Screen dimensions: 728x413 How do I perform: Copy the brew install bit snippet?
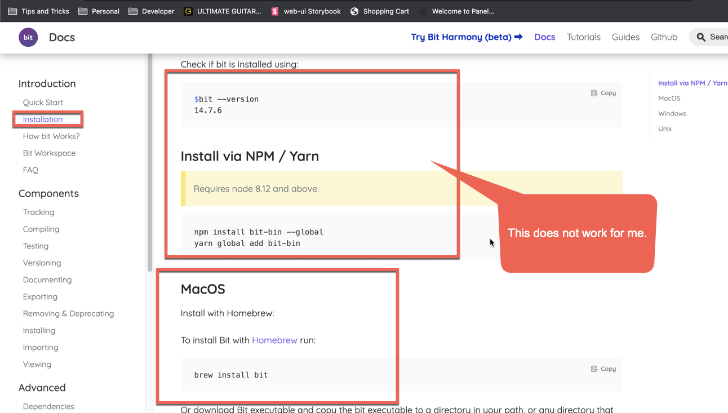[603, 368]
